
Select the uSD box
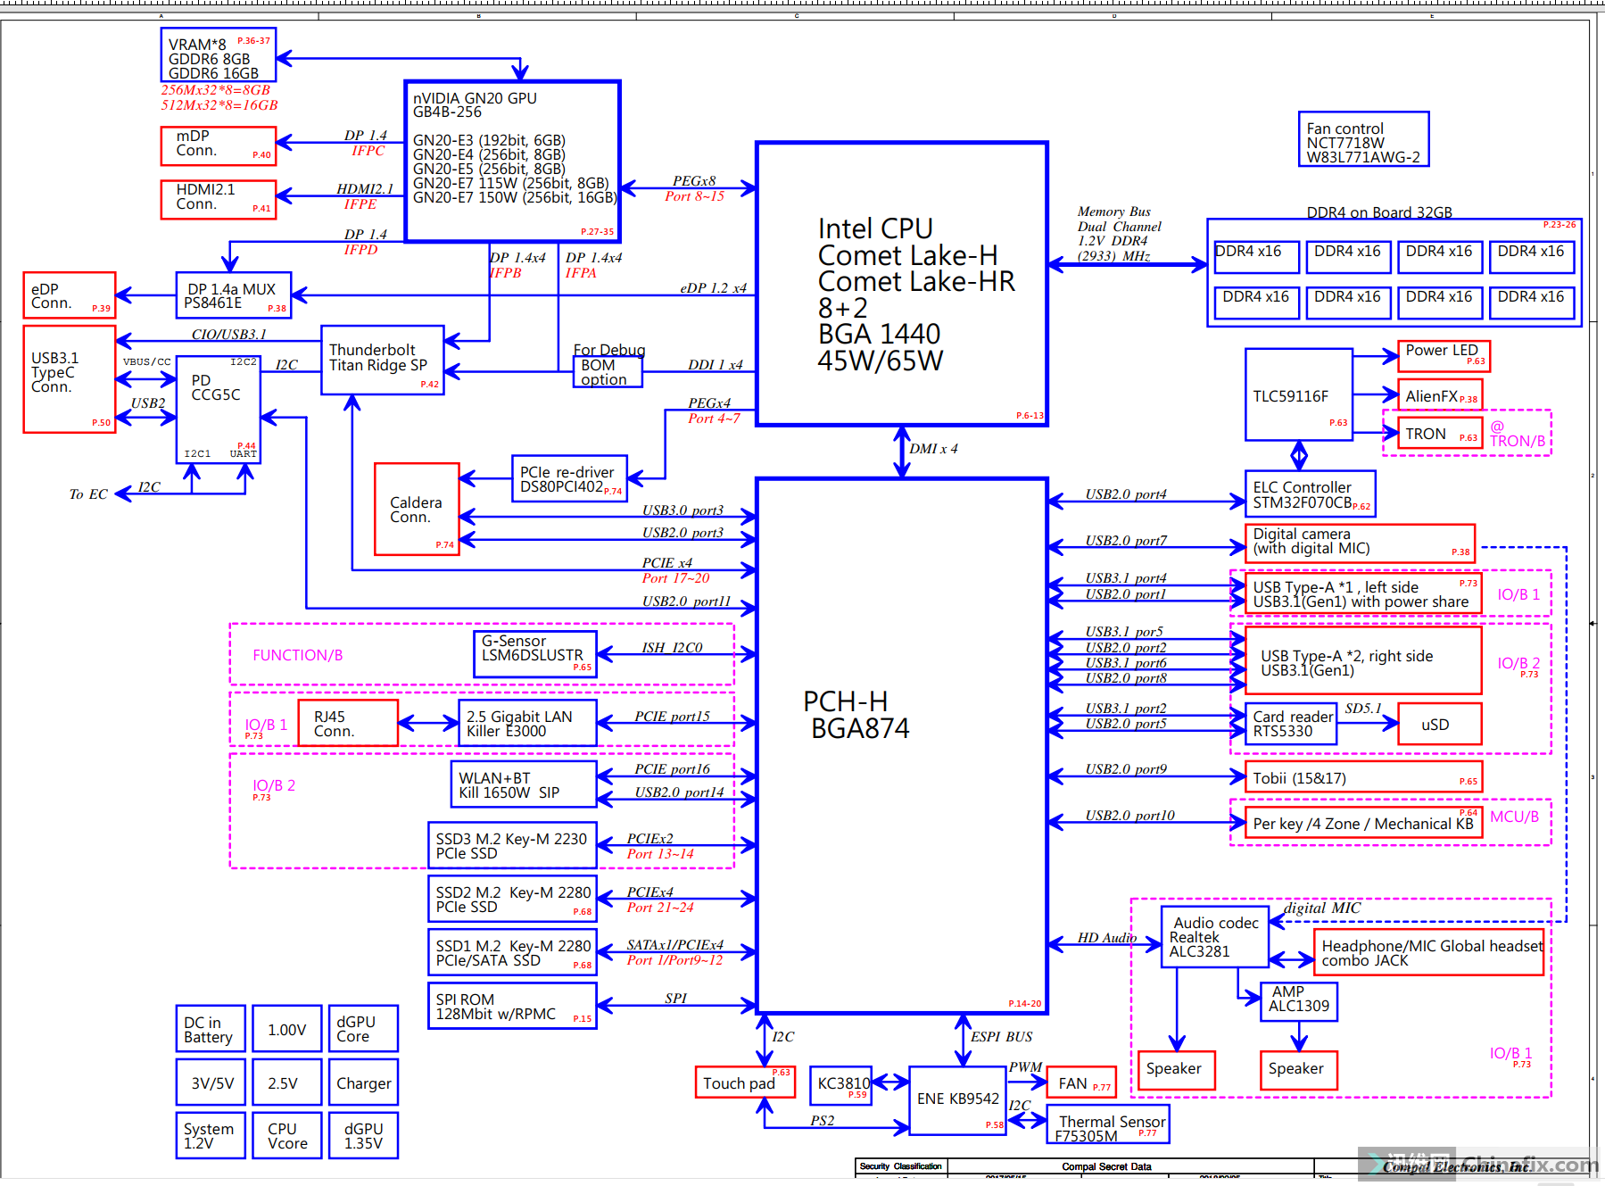click(x=1440, y=723)
